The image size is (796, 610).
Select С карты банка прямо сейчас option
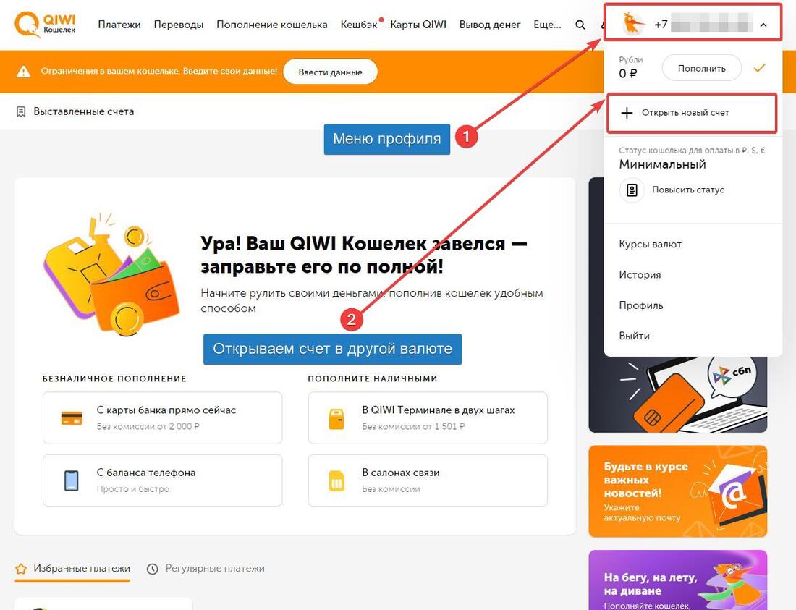point(162,418)
